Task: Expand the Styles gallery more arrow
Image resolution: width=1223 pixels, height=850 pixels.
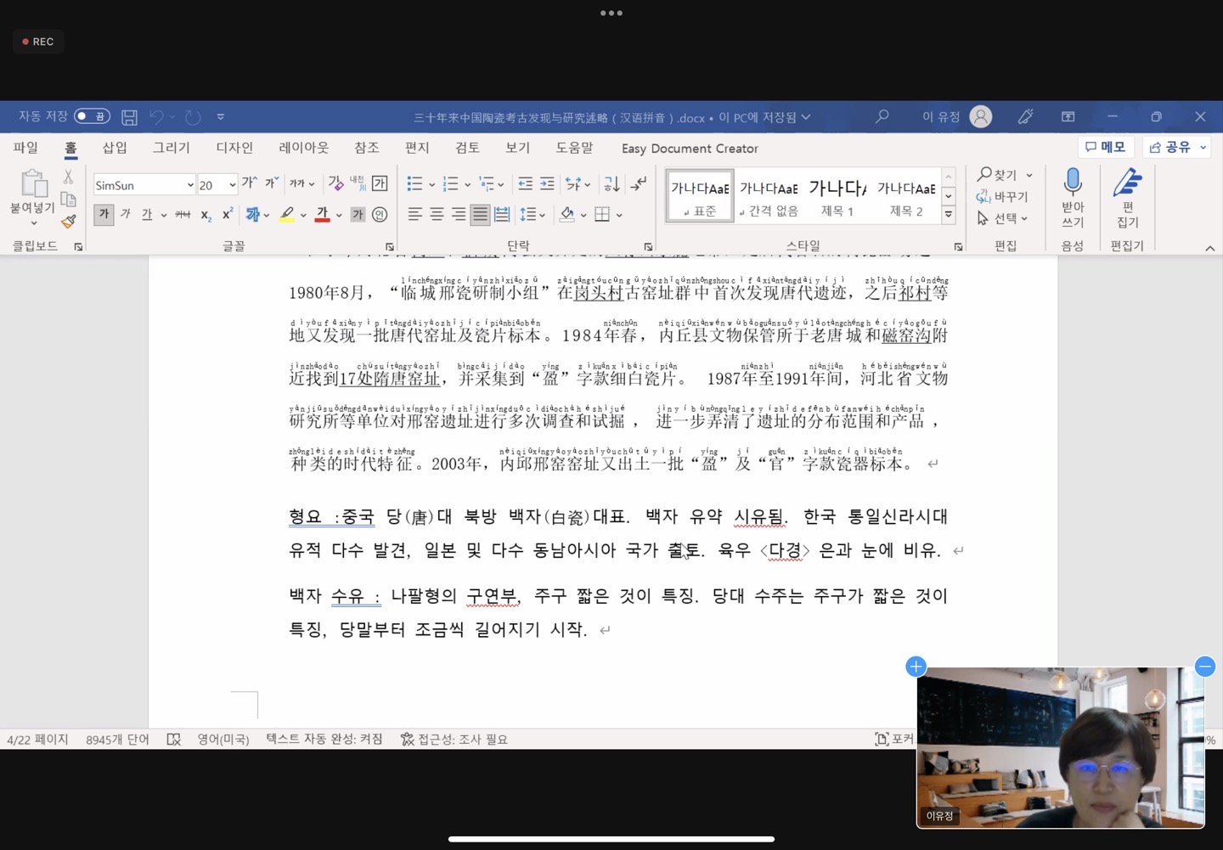Action: click(949, 216)
